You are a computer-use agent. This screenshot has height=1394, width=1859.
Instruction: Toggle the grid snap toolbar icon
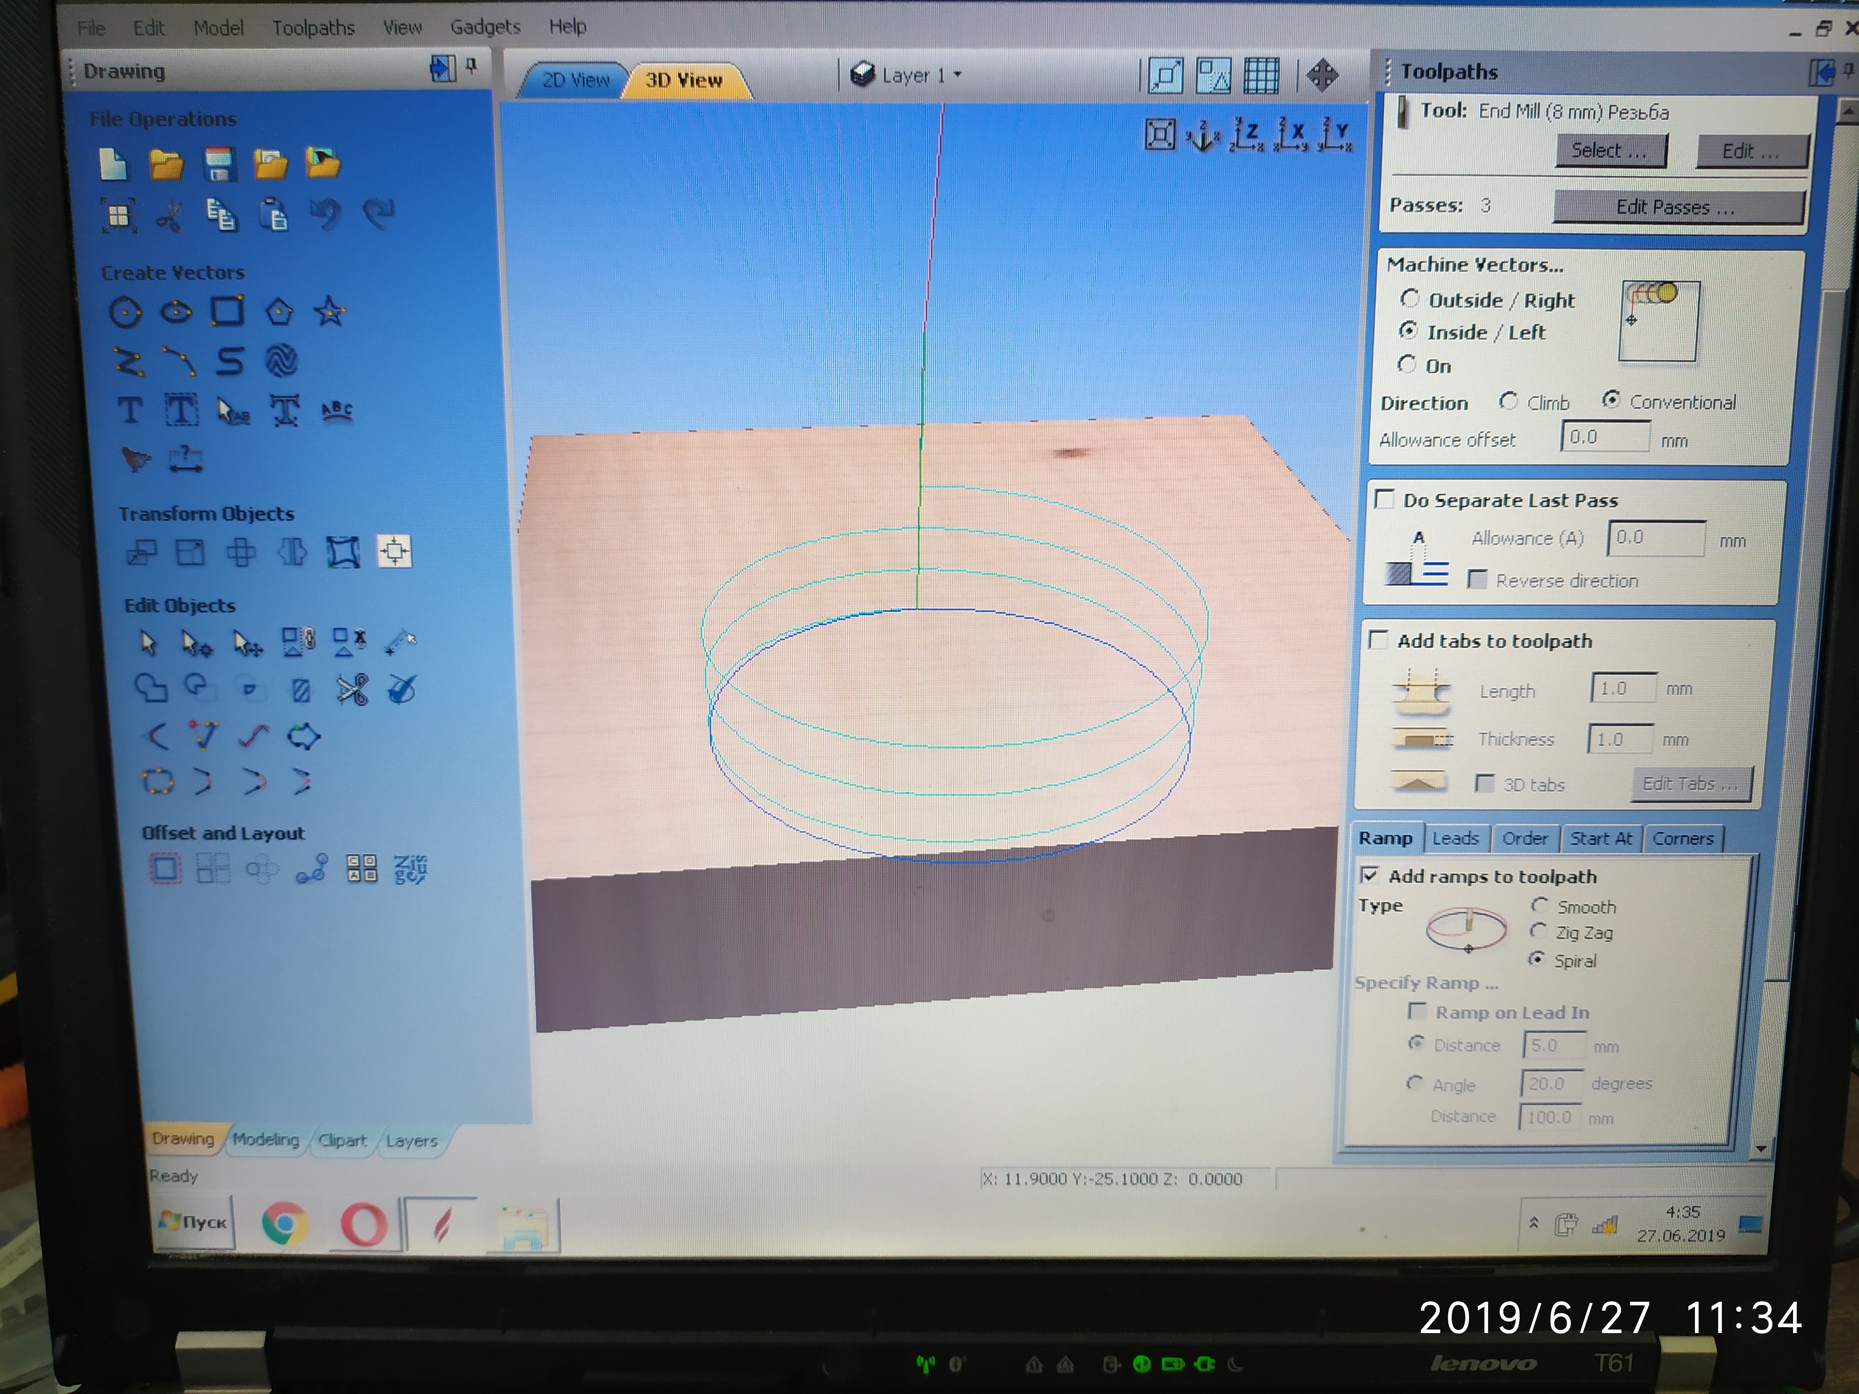tap(1260, 76)
